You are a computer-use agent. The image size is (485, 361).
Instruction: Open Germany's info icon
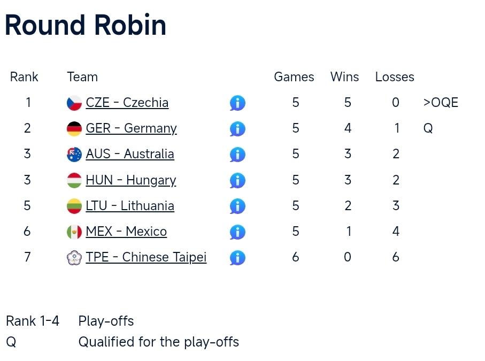pyautogui.click(x=237, y=128)
